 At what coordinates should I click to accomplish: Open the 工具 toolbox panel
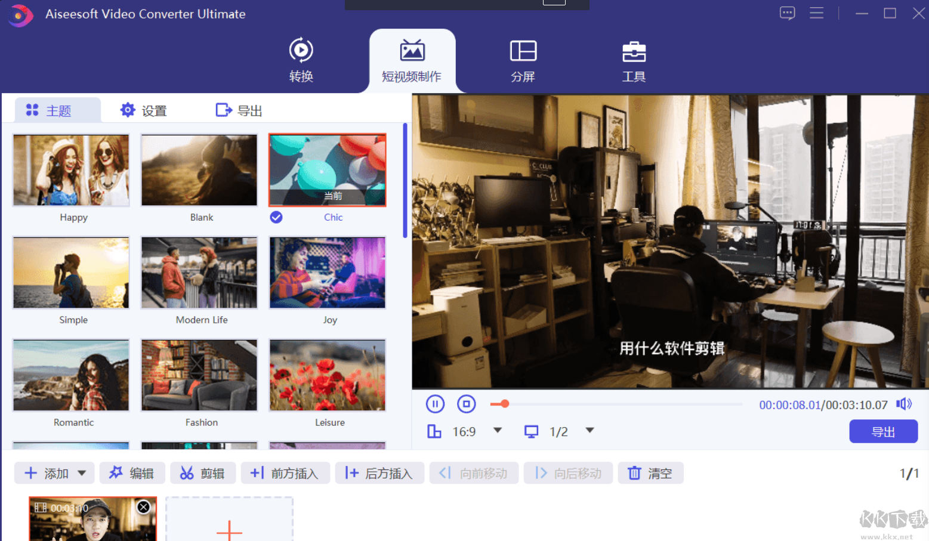tap(634, 60)
